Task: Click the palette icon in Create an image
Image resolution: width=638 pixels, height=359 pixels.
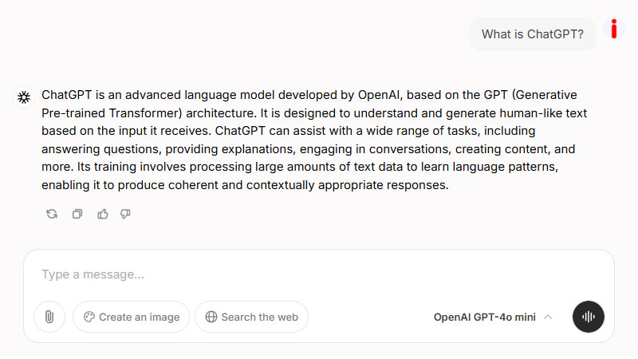Action: coord(89,317)
